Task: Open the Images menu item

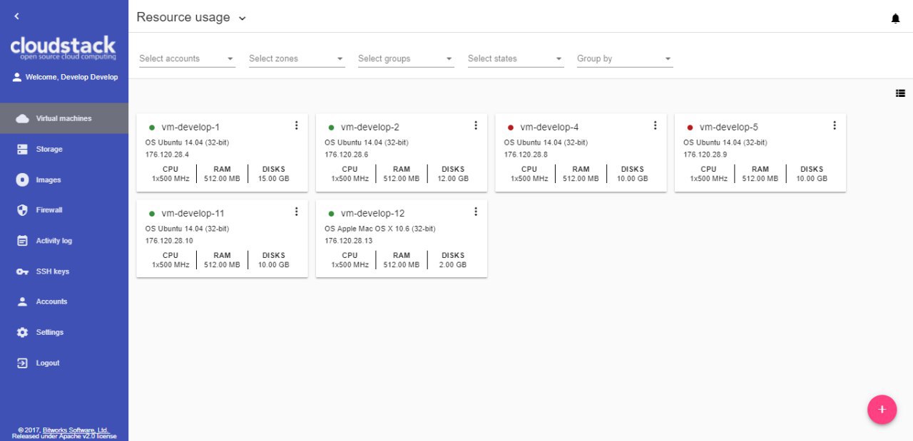Action: pyautogui.click(x=49, y=180)
